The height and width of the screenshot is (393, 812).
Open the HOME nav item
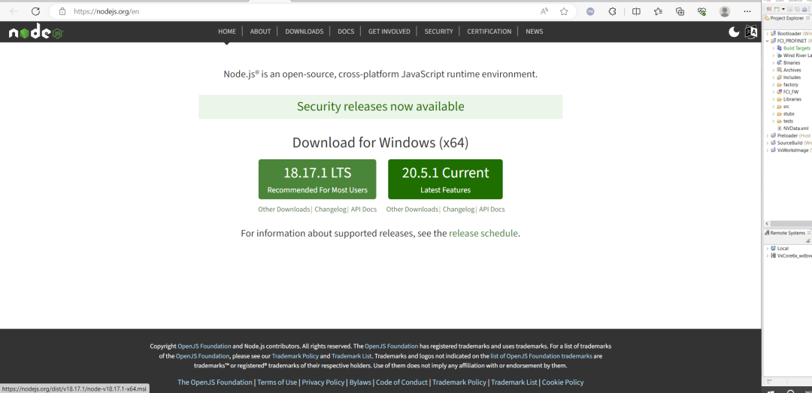pos(227,32)
